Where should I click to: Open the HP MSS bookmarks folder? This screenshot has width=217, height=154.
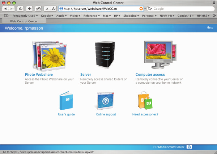click(203, 16)
